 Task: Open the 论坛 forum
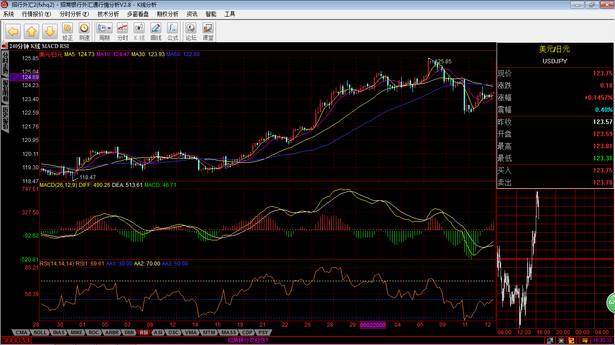coord(191,31)
